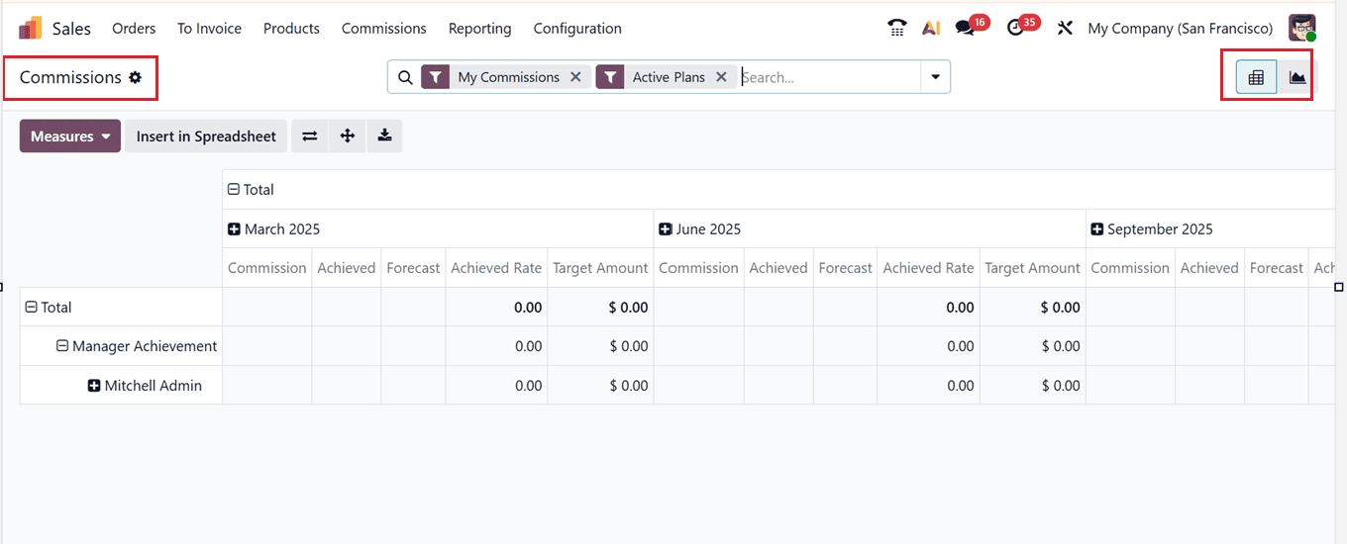This screenshot has width=1347, height=544.
Task: Sort by March 2025 Achieved Rate column
Action: pyautogui.click(x=496, y=268)
